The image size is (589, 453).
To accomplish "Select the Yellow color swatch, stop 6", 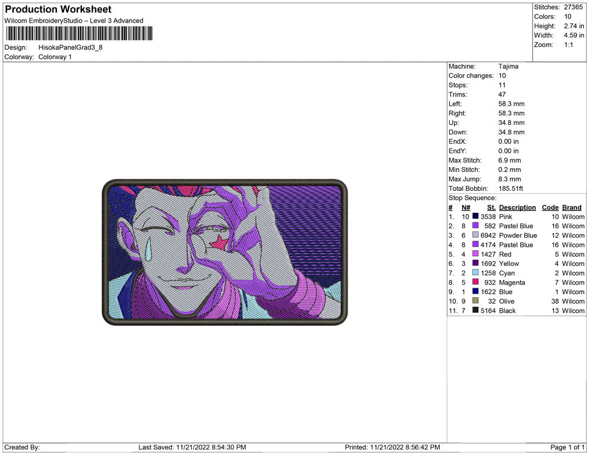I will [x=475, y=263].
